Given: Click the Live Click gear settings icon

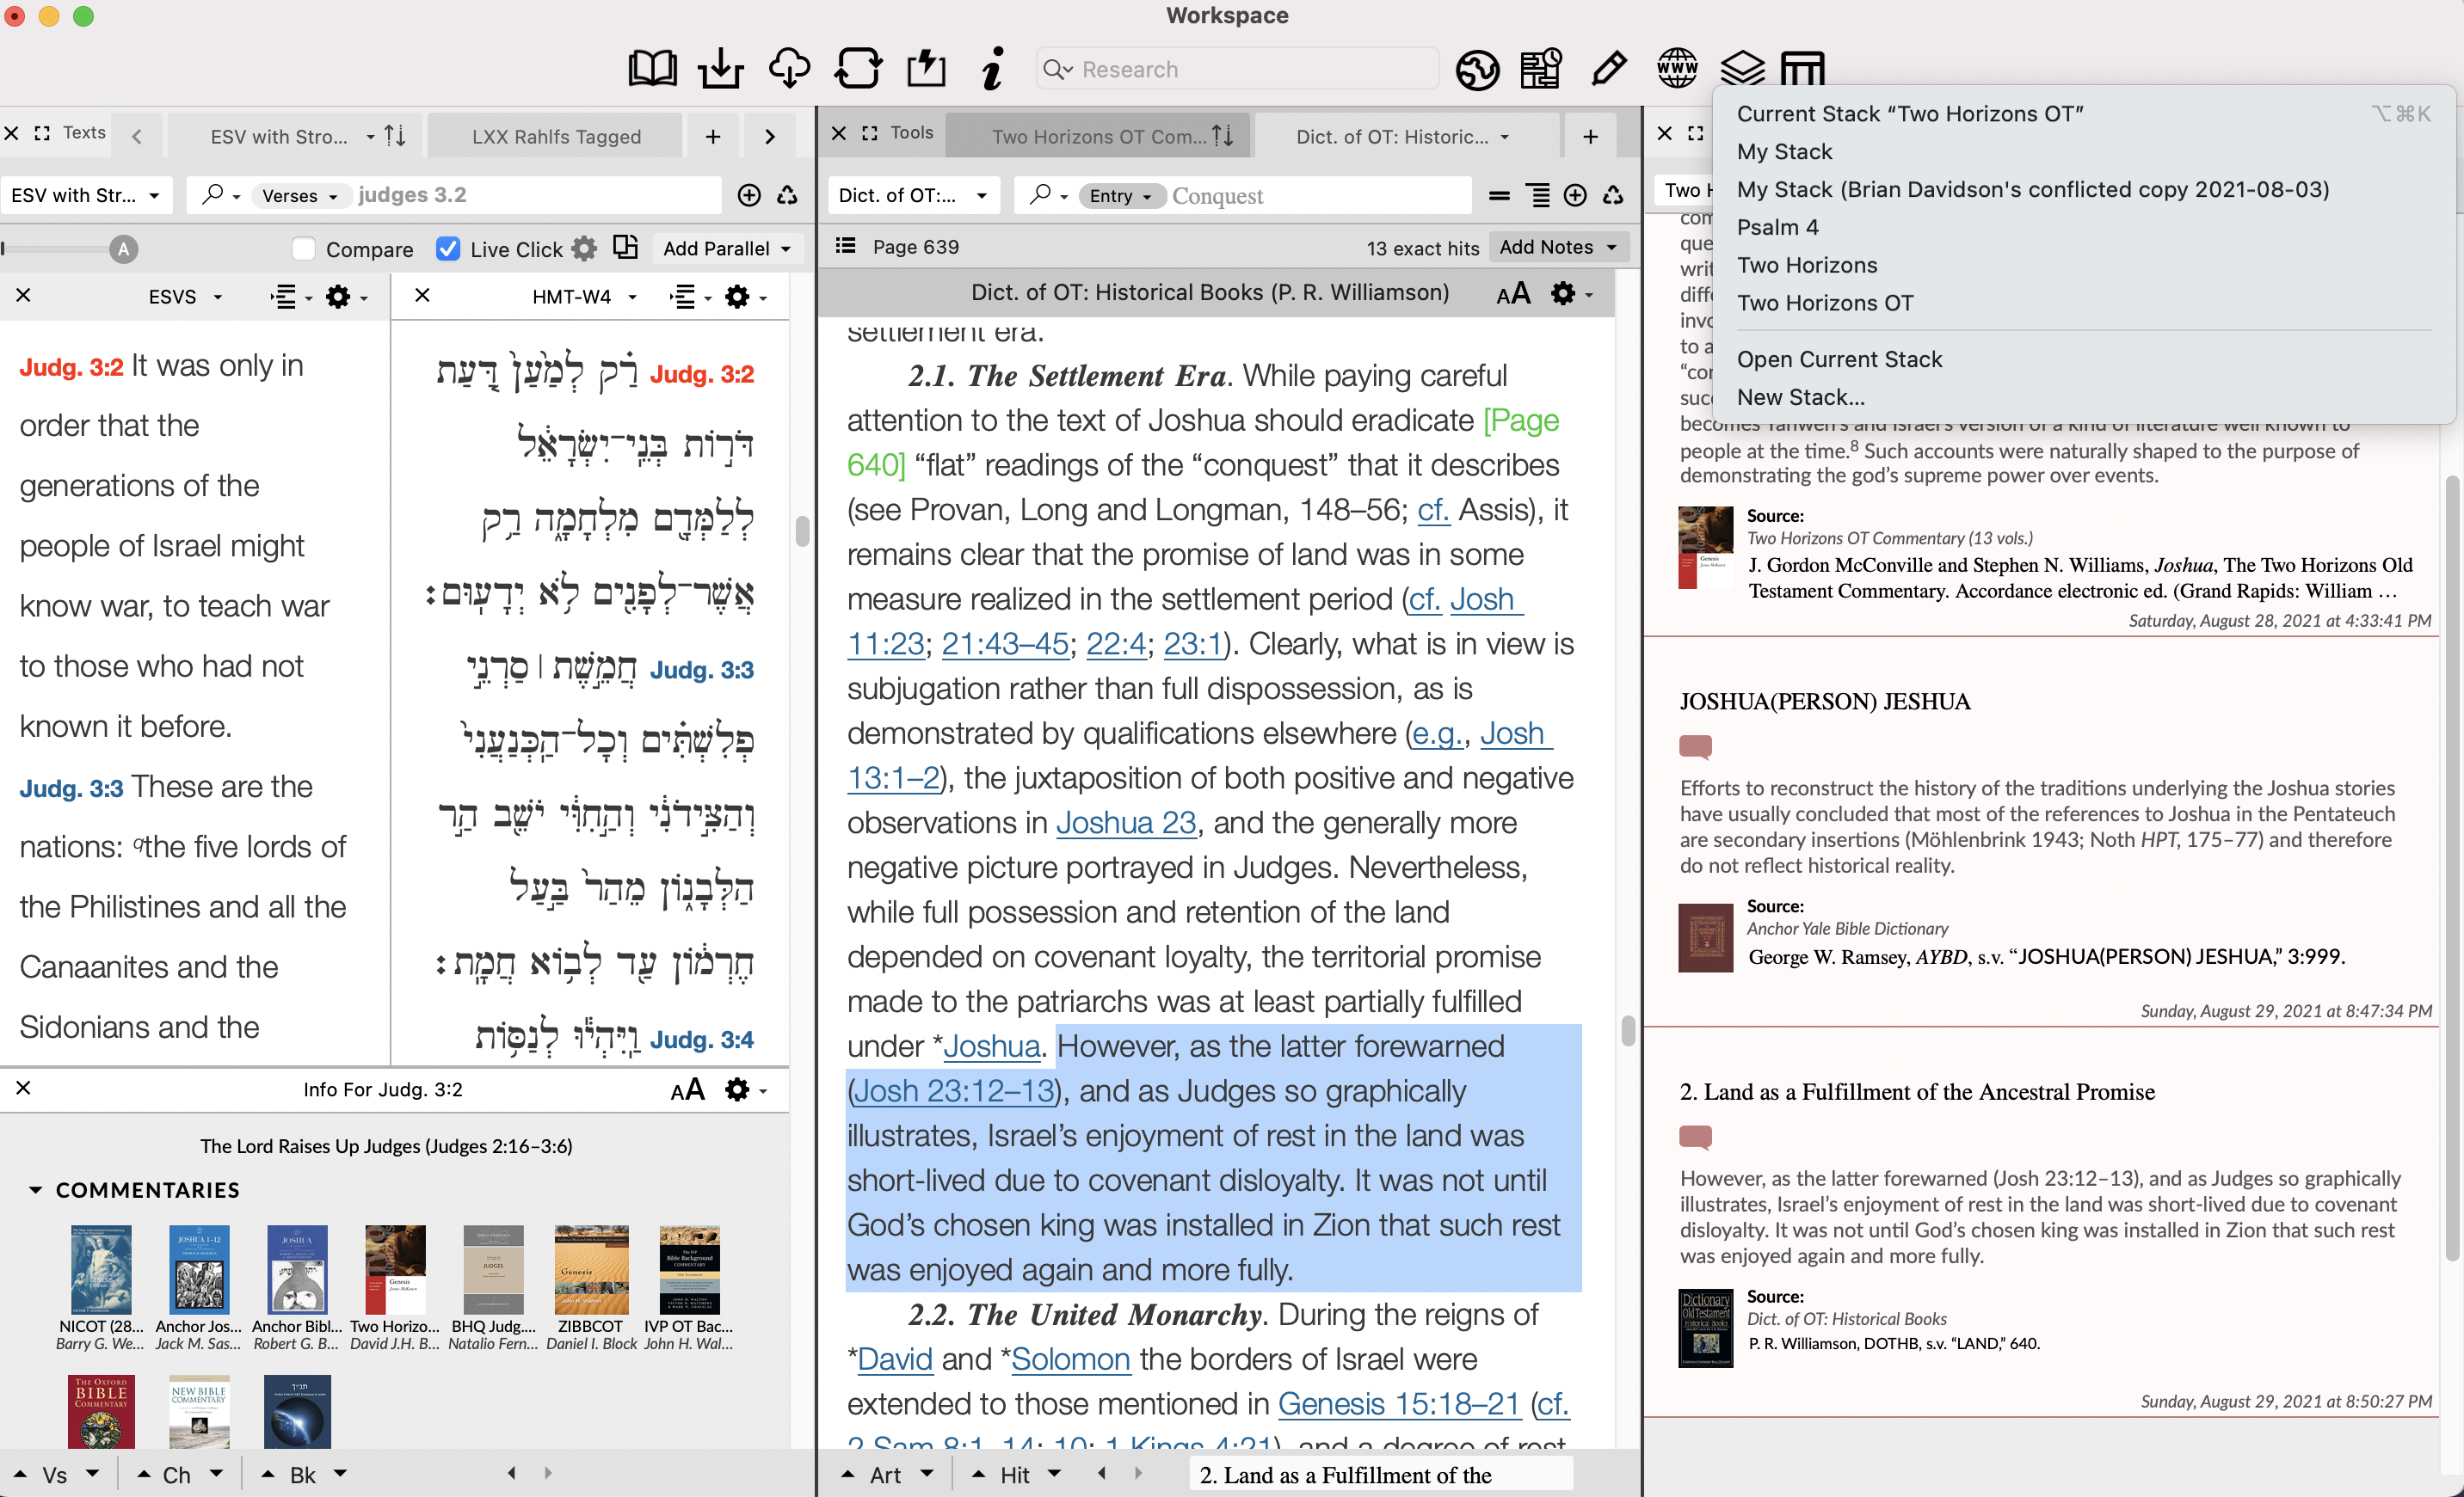Looking at the screenshot, I should click(x=584, y=248).
